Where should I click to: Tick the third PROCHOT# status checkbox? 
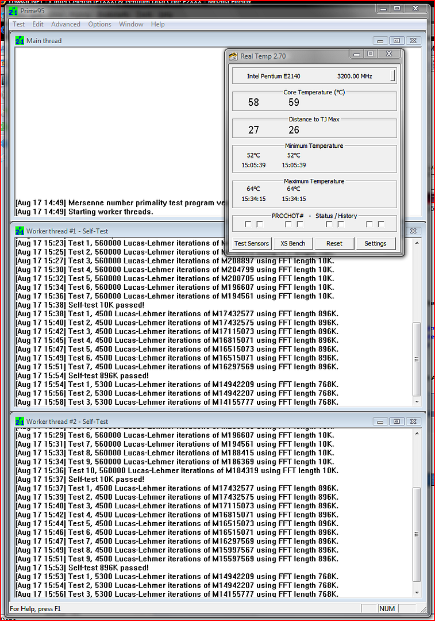pos(288,224)
